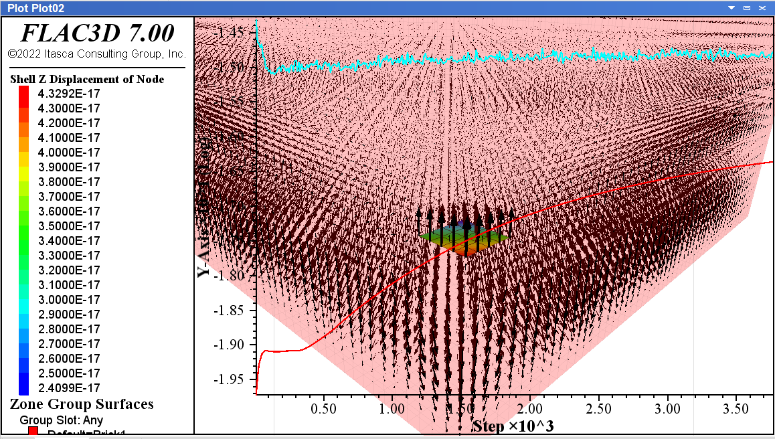
Task: Click the Group Slot: Any label
Action: click(x=61, y=420)
